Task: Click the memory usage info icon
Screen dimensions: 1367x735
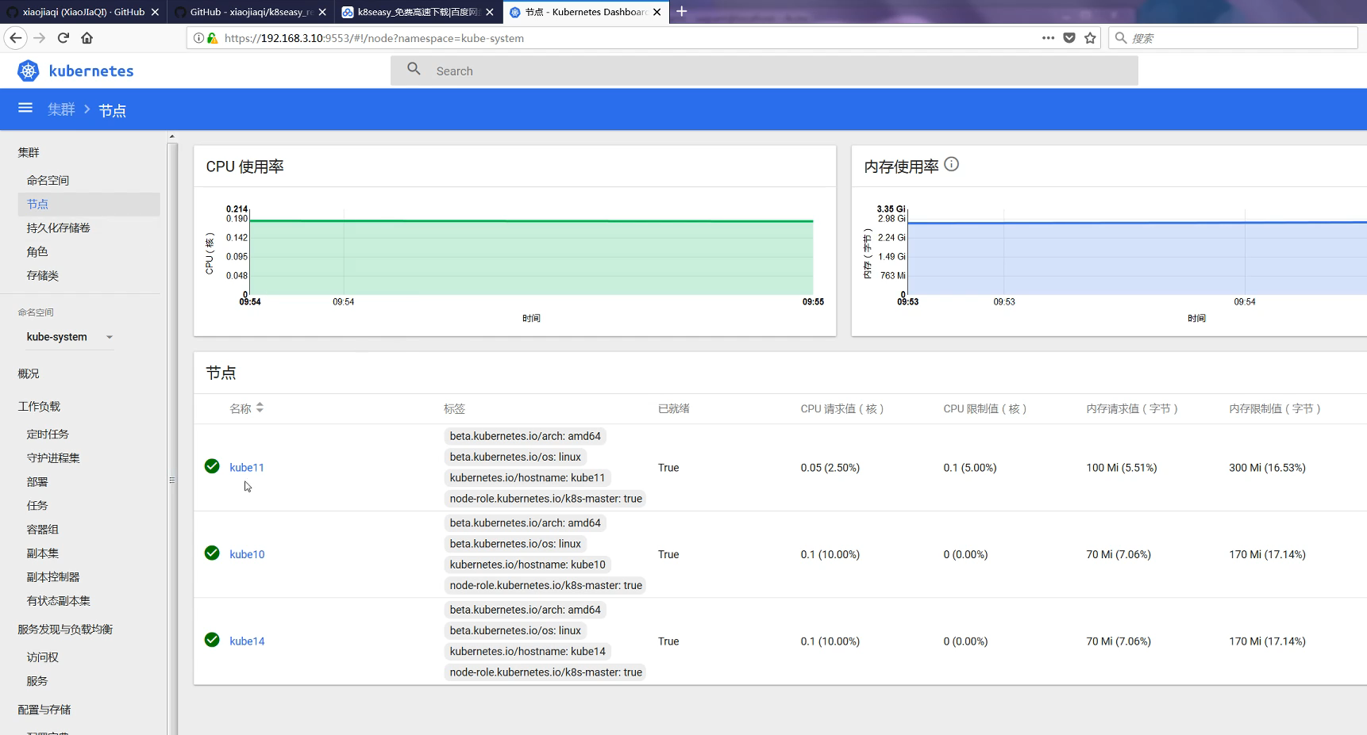Action: point(951,164)
